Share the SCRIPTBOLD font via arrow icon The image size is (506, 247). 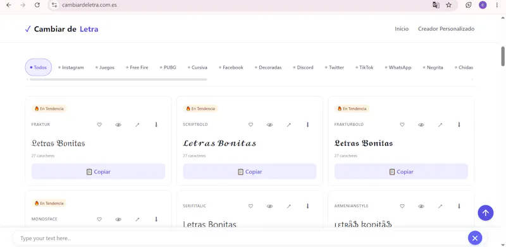pyautogui.click(x=288, y=125)
